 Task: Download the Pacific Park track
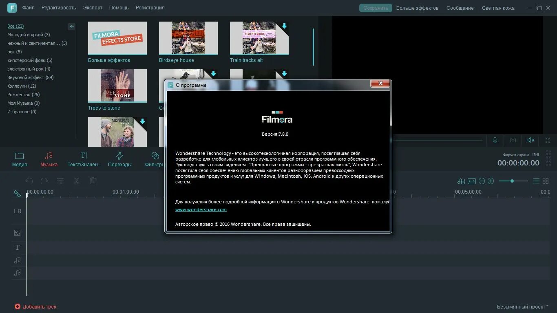click(142, 121)
